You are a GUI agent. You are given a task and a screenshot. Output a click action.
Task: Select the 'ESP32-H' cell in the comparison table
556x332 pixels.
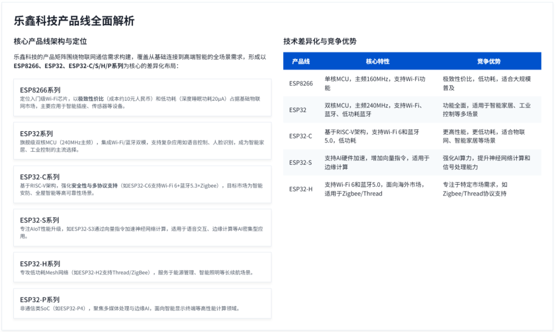pos(301,189)
